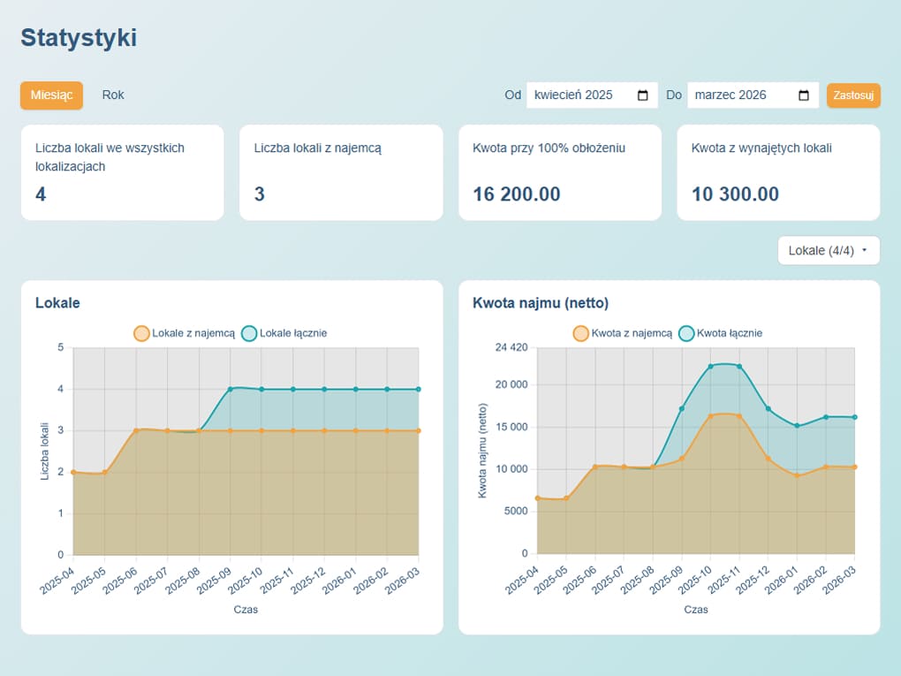Click the 2025-10 teal peak point in Kwota chart
901x676 pixels.
(x=710, y=366)
